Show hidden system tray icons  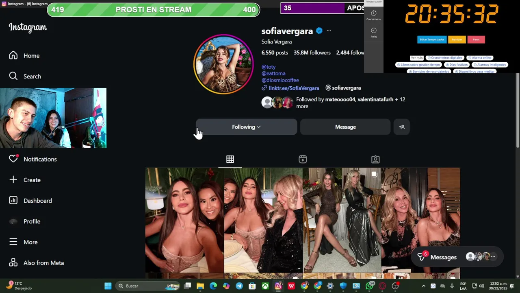(423, 286)
